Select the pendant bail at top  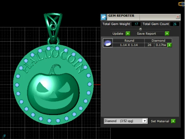tap(53, 28)
